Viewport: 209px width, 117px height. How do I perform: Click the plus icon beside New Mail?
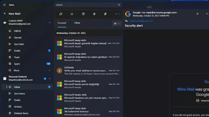(x=5, y=13)
